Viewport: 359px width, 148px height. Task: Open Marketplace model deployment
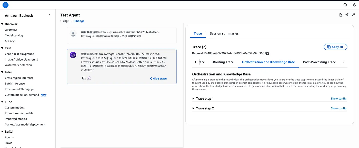(25, 124)
